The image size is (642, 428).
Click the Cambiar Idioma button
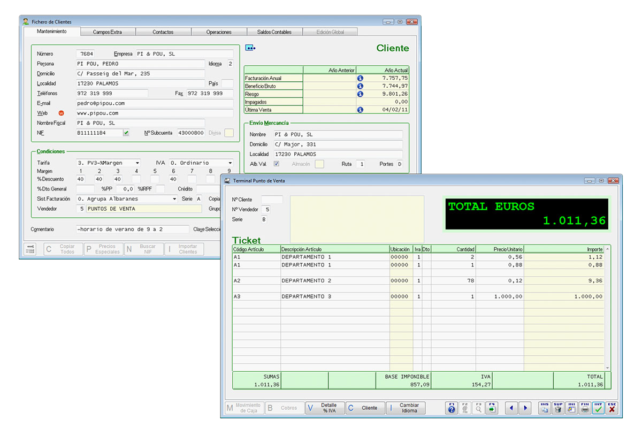tap(406, 408)
